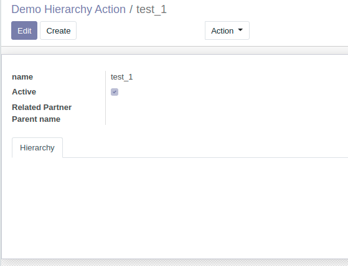
Task: Click the Edit button
Action: 24,30
